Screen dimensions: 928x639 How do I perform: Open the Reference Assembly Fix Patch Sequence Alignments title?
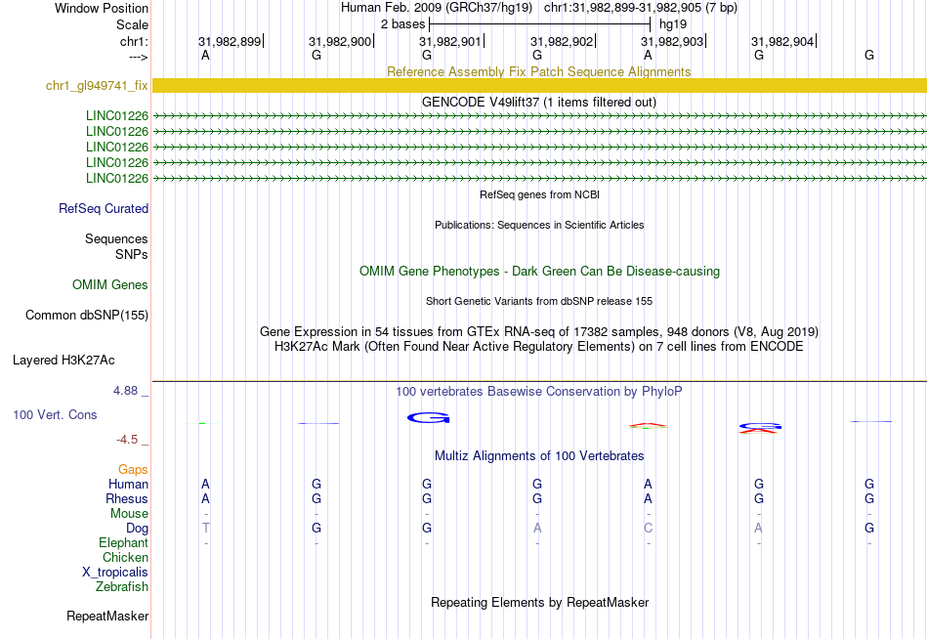(x=538, y=71)
